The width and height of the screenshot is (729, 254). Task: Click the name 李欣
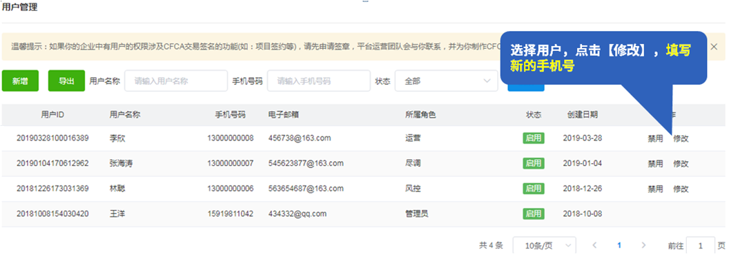click(x=117, y=138)
